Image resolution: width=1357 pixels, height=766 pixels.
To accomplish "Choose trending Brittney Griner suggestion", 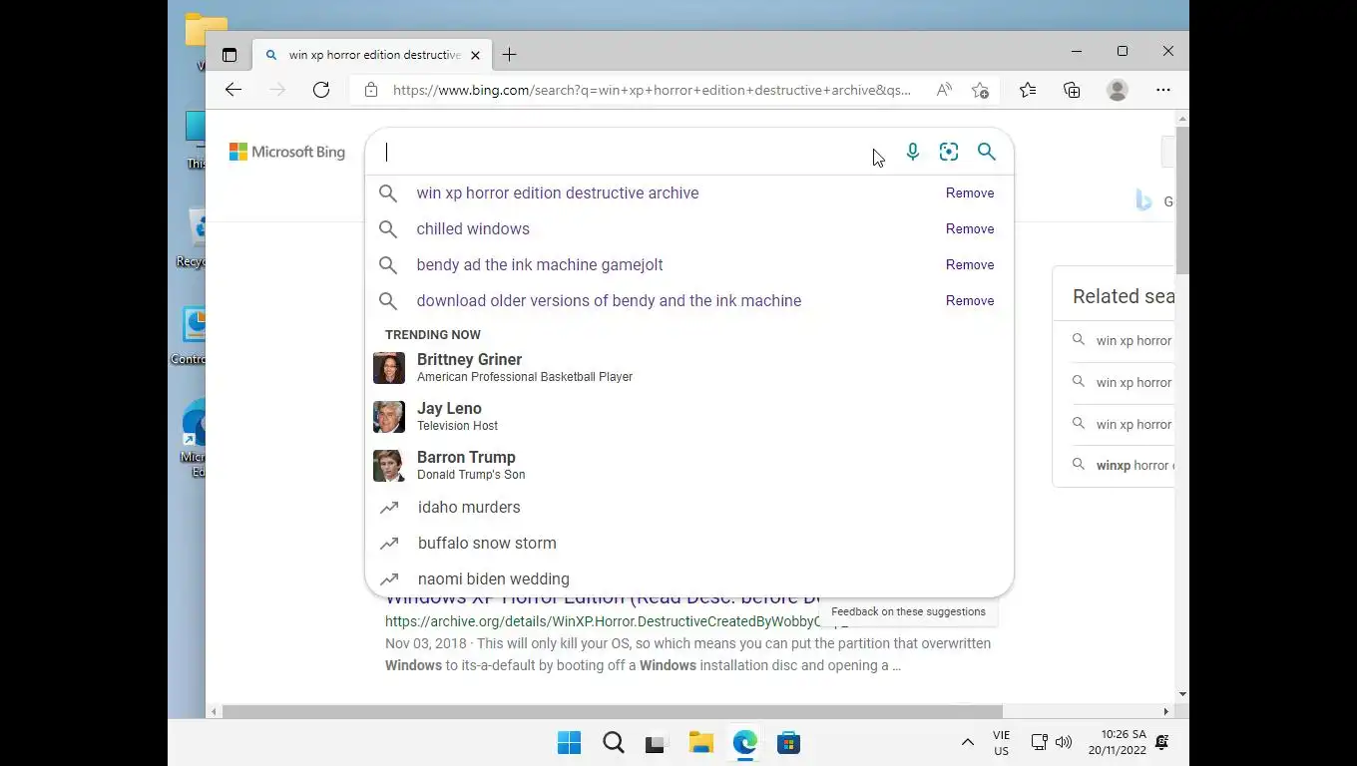I will tap(689, 367).
